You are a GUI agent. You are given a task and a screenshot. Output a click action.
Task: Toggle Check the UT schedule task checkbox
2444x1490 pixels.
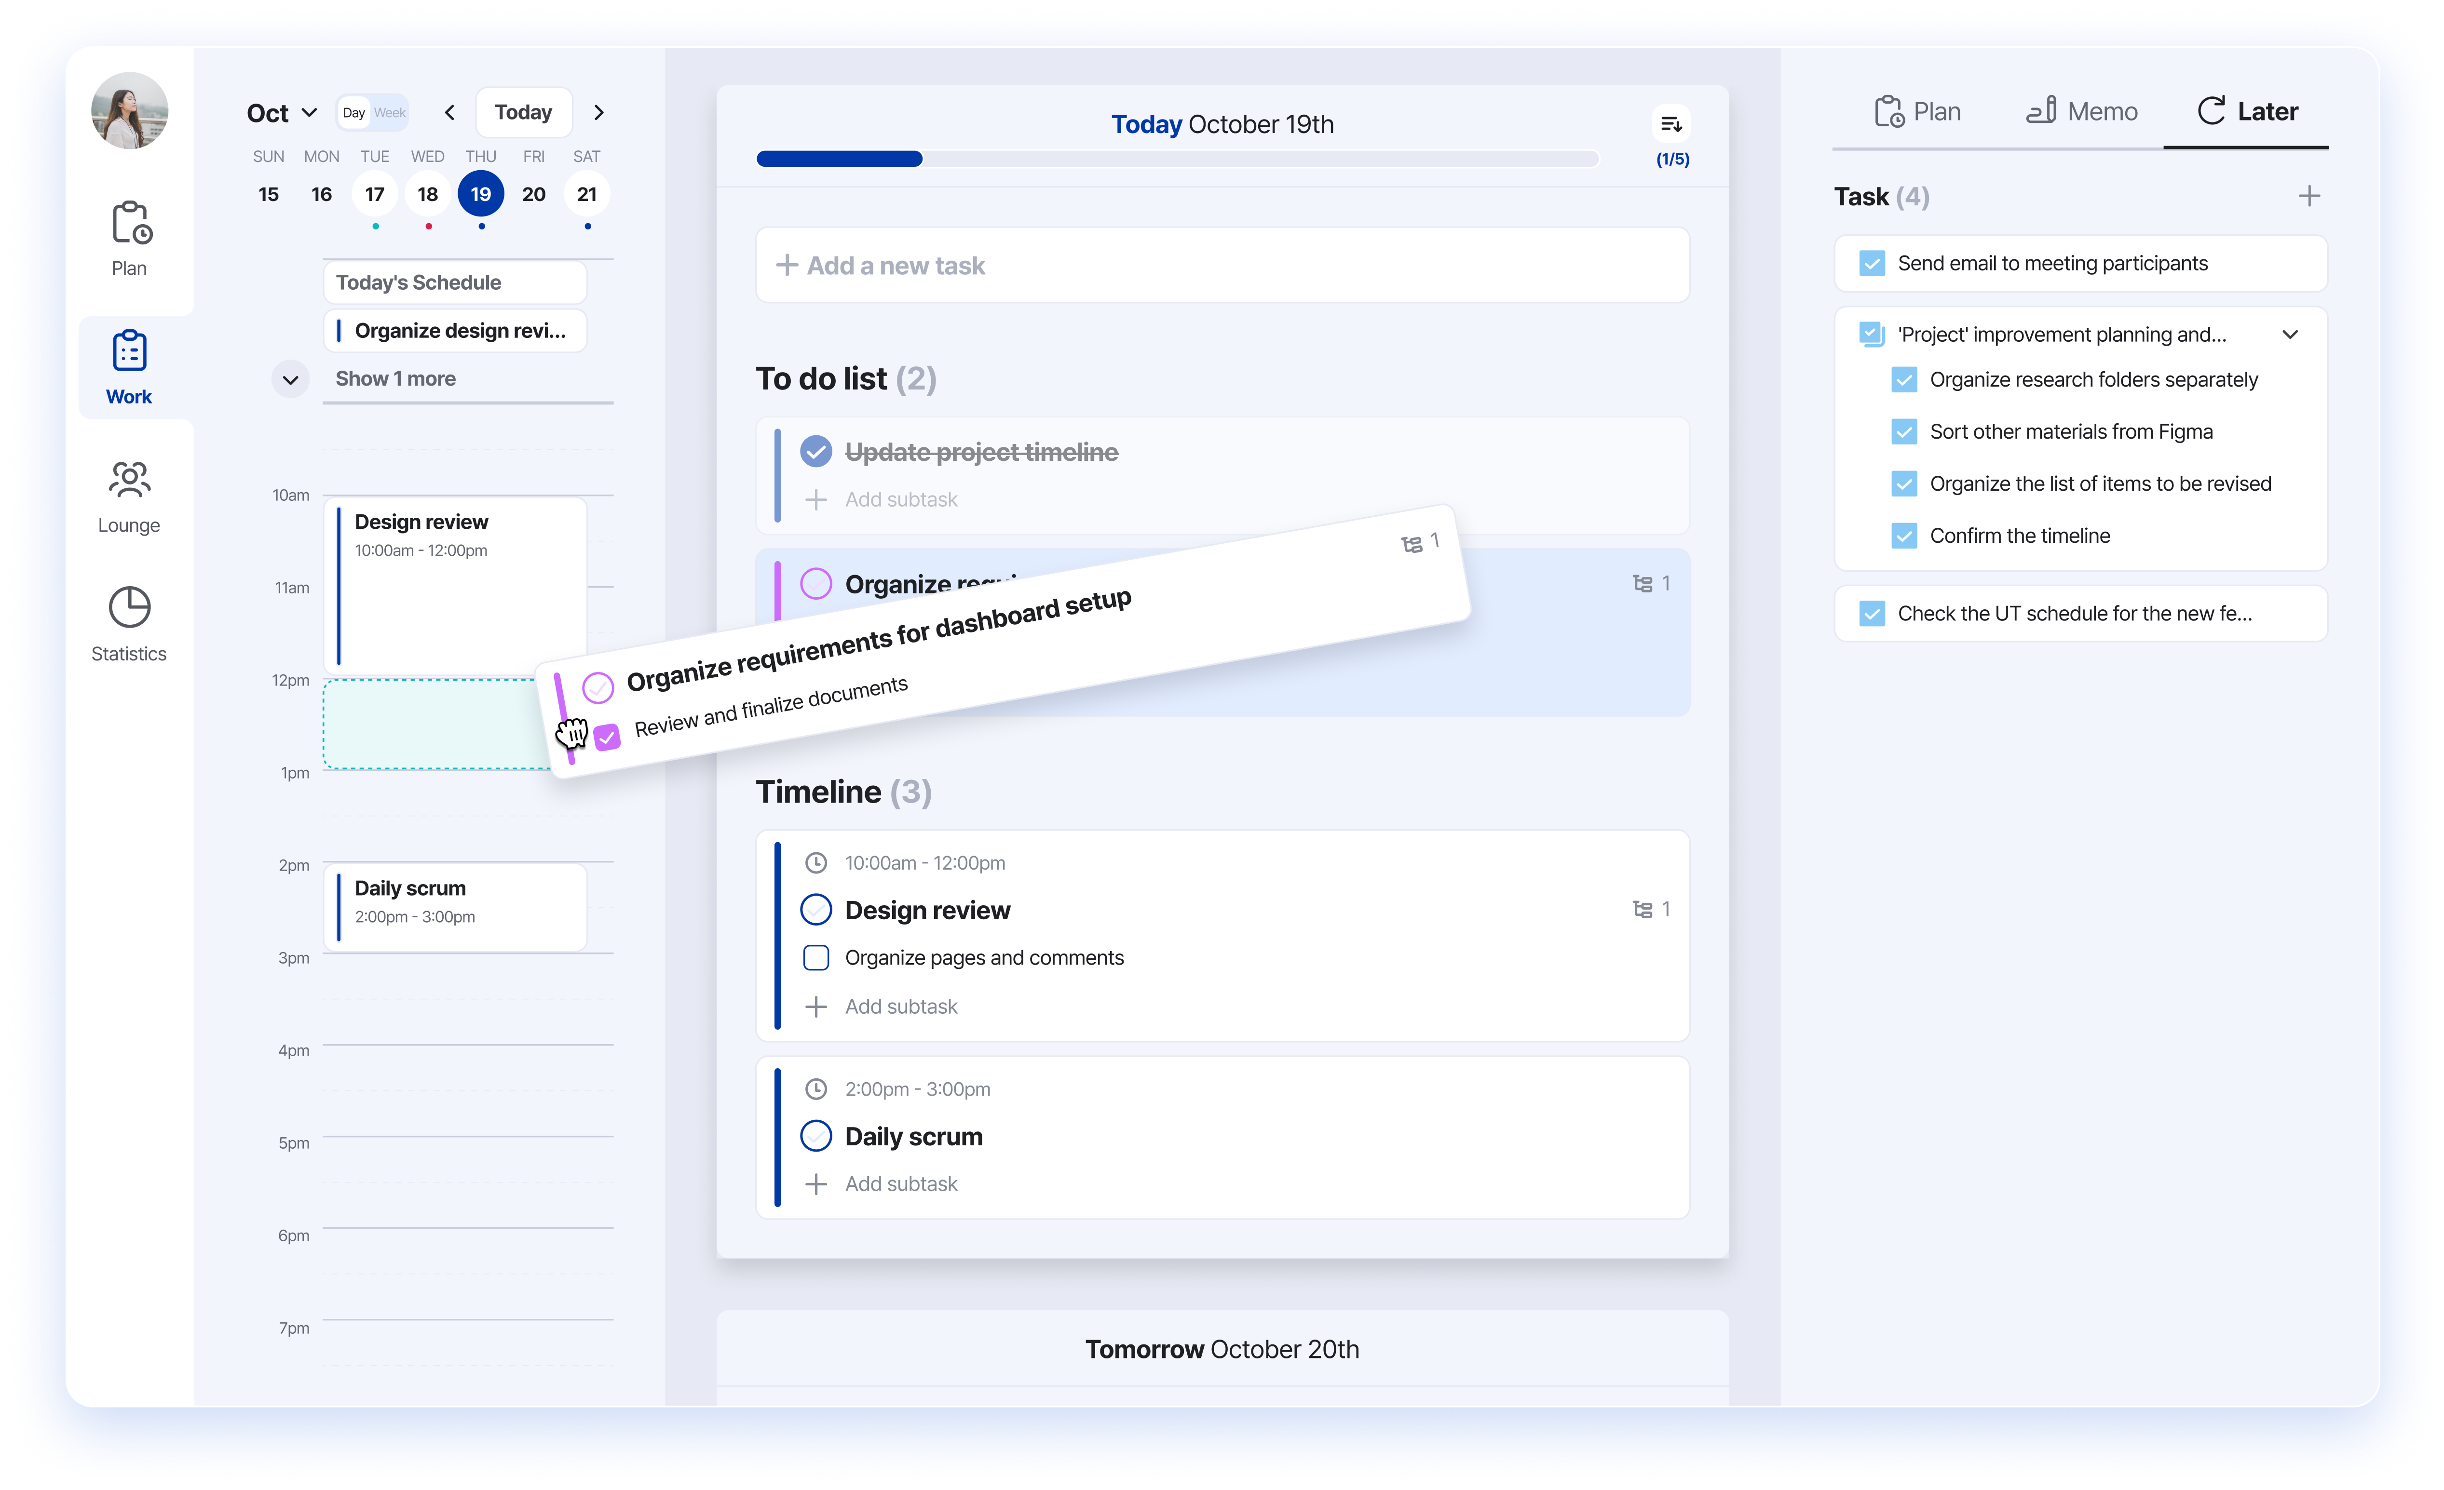point(1872,614)
